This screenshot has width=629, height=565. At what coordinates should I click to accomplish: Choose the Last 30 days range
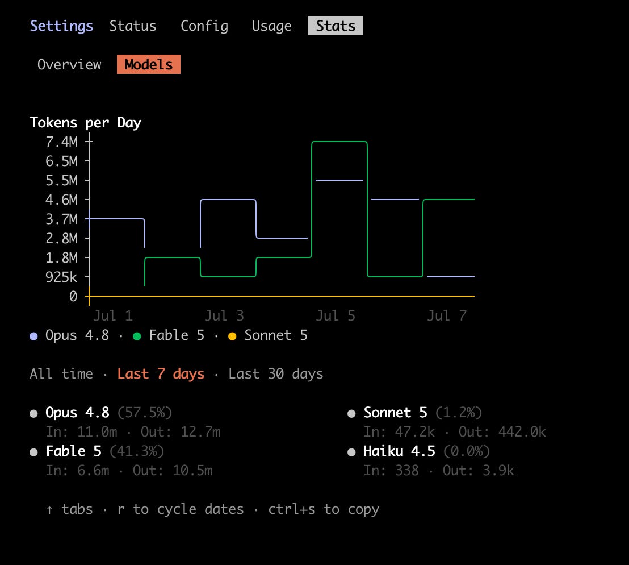276,374
